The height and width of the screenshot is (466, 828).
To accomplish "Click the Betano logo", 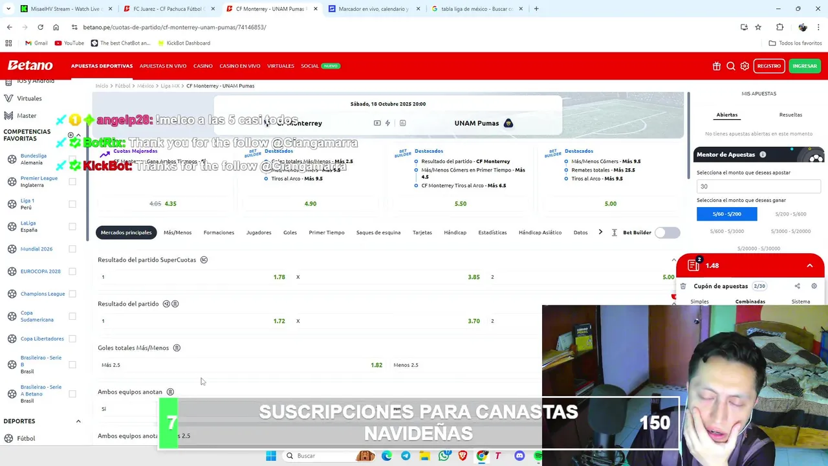I will [30, 65].
